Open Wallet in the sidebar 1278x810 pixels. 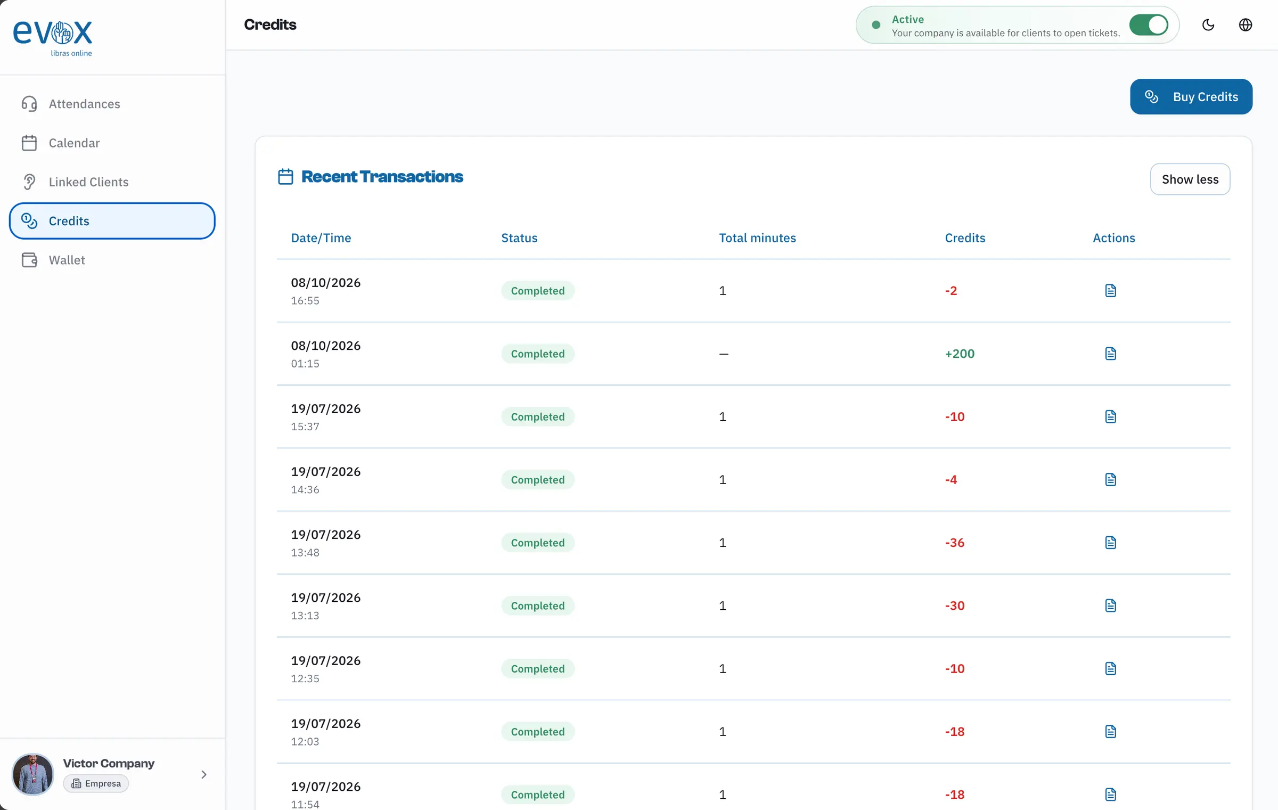tap(112, 260)
